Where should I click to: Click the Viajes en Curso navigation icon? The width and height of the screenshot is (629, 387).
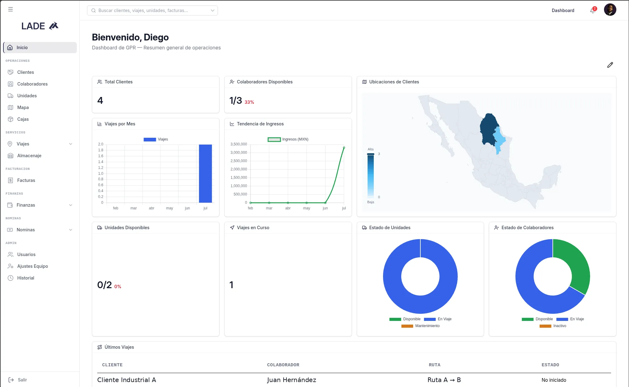(x=232, y=228)
